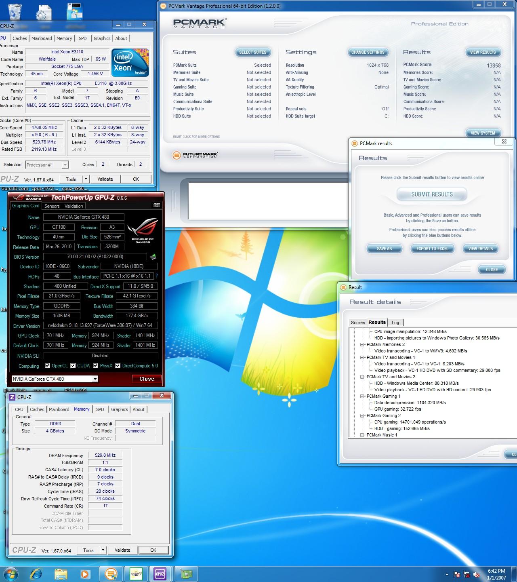The width and height of the screenshot is (517, 582).
Task: Click the View System button
Action: tap(483, 133)
